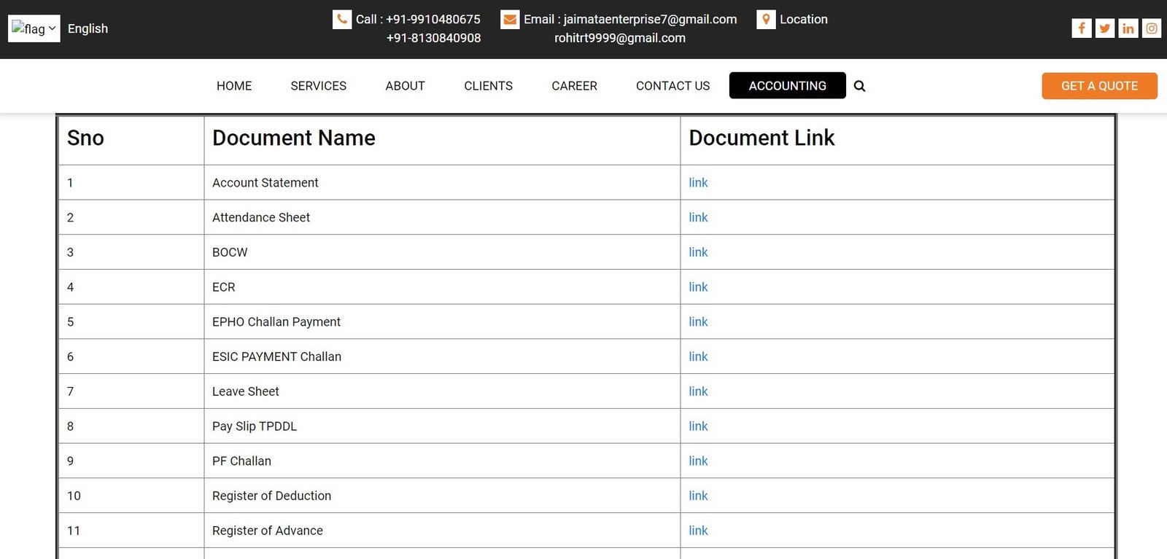This screenshot has width=1167, height=559.
Task: Click the location pin icon
Action: pyautogui.click(x=766, y=20)
